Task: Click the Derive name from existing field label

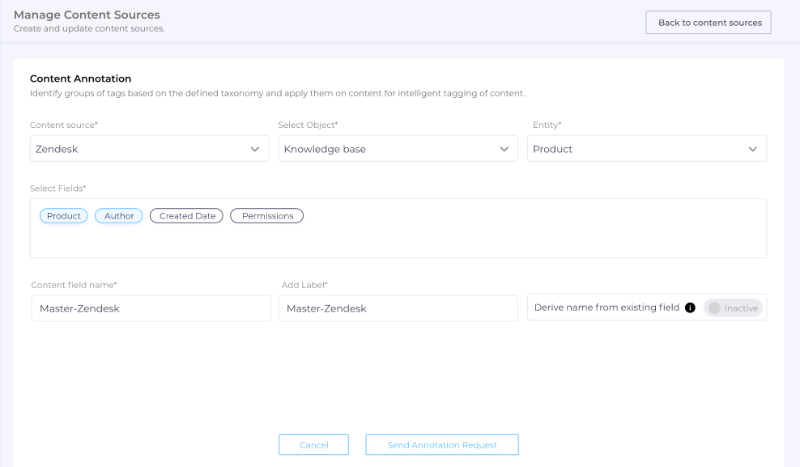Action: (606, 308)
